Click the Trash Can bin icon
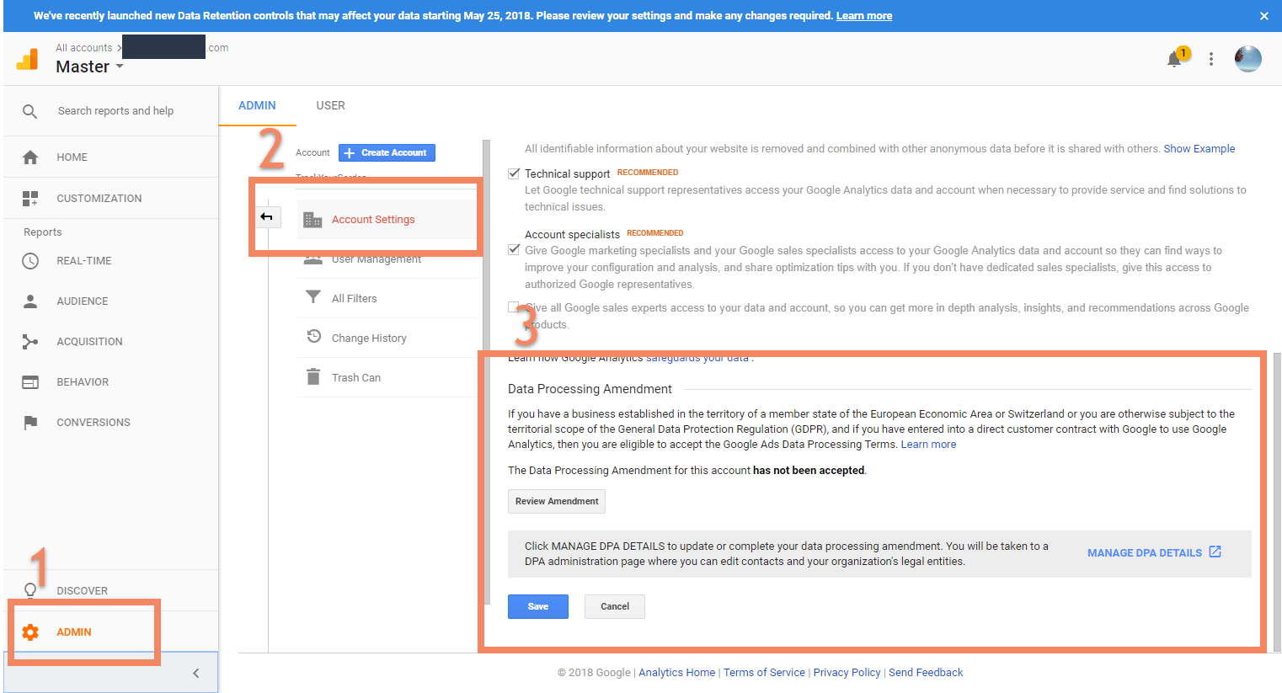Viewport: 1282px width, 693px height. point(313,376)
